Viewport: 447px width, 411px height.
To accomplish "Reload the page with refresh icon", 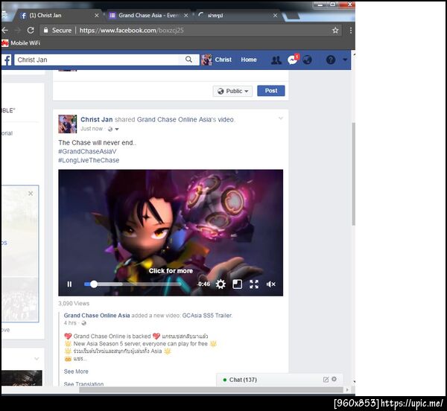I will [31, 31].
